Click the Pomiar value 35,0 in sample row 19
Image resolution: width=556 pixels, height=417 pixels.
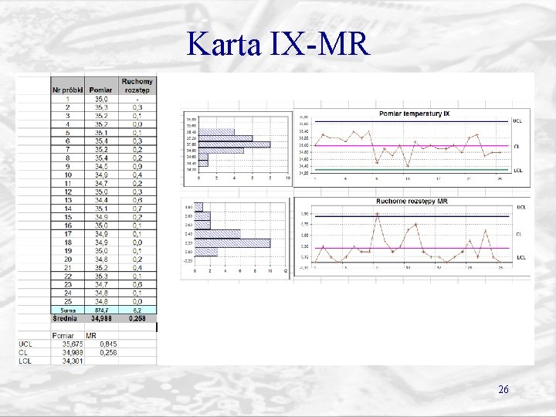[x=101, y=251]
